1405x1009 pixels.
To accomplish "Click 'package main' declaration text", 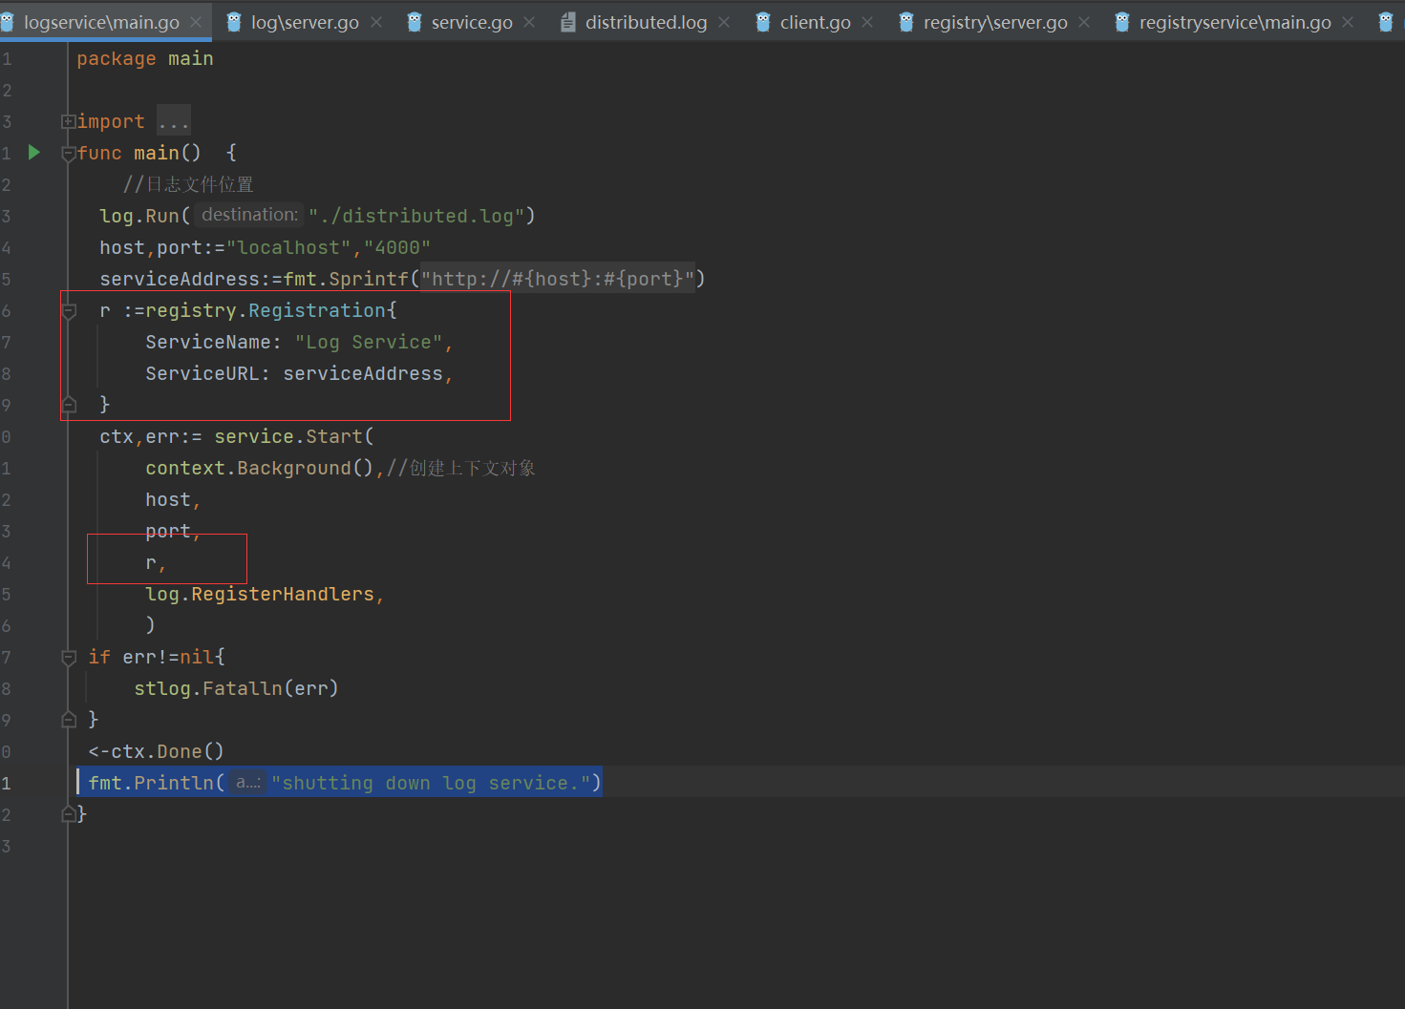I will [x=145, y=58].
